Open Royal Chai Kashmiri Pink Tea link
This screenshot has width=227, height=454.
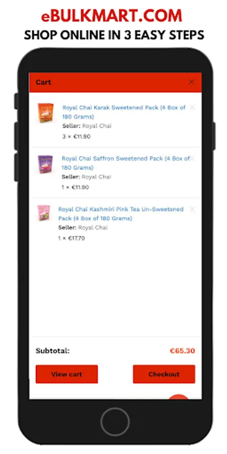pyautogui.click(x=121, y=214)
